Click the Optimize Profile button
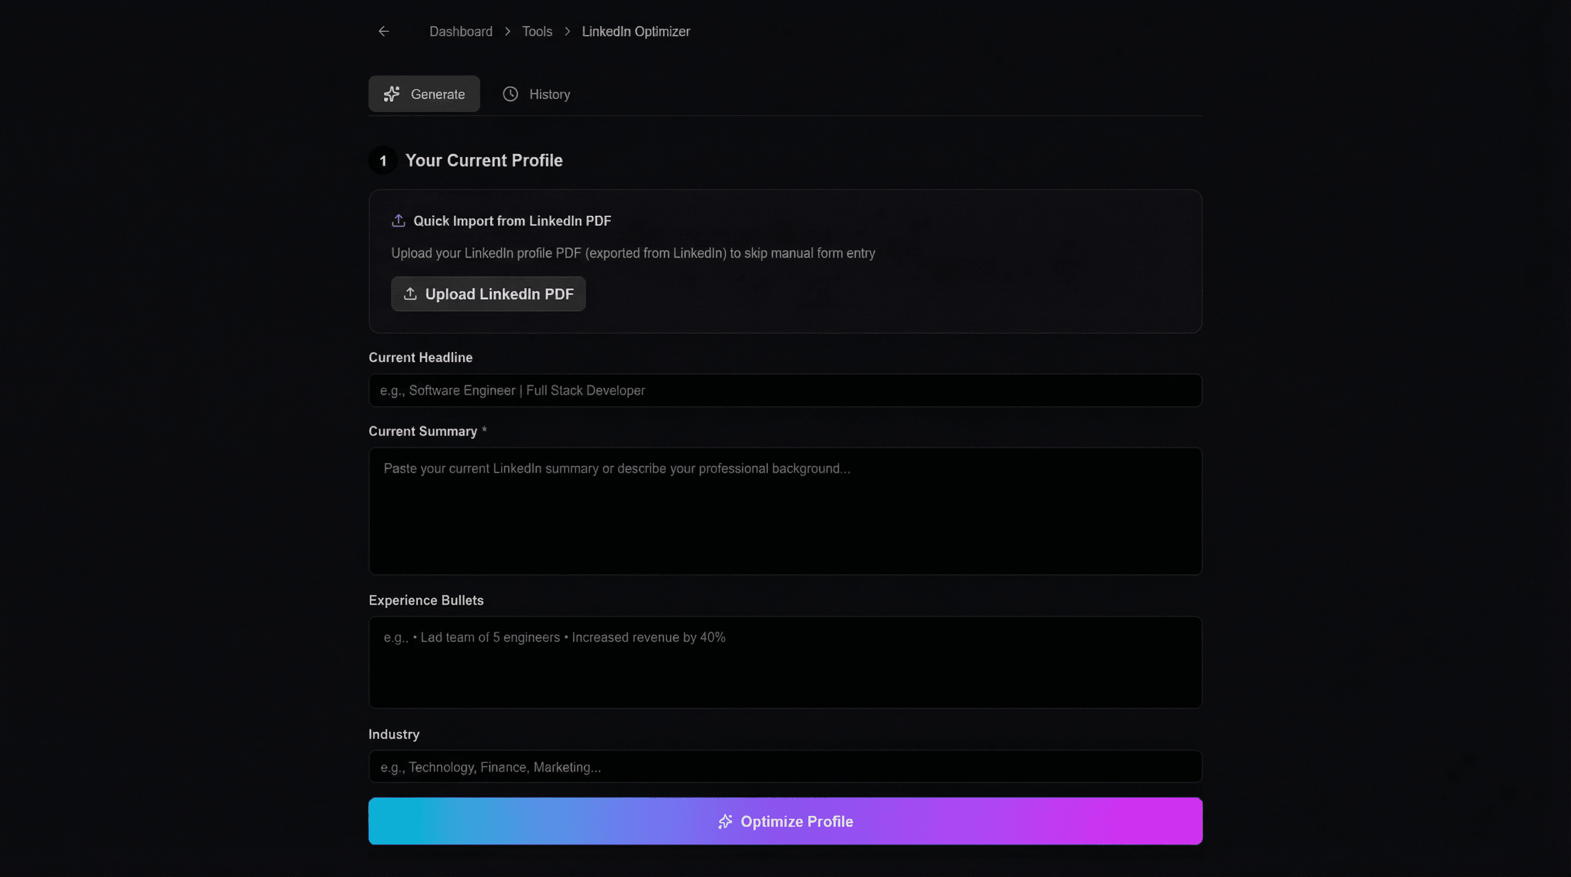The image size is (1571, 877). (x=785, y=821)
